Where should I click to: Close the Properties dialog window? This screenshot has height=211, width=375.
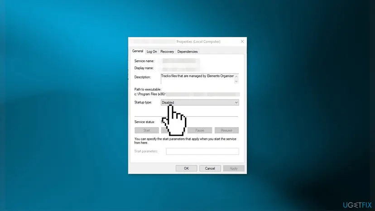[242, 41]
